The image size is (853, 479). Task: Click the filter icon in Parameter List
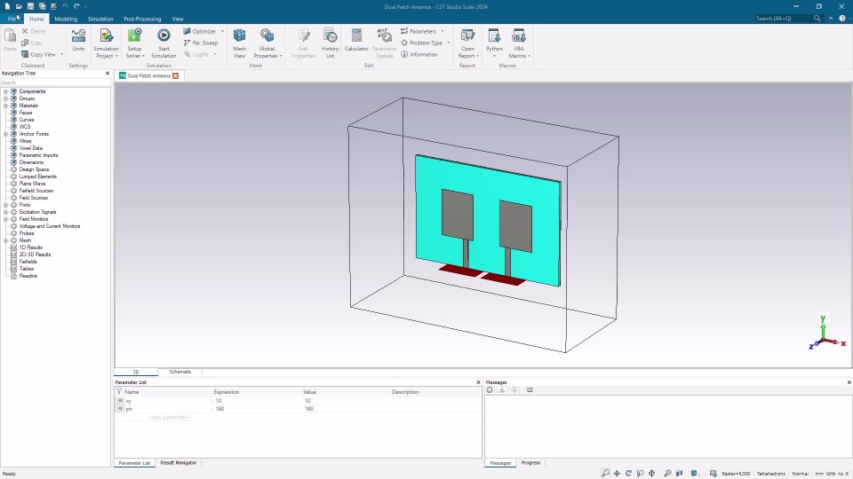point(118,391)
